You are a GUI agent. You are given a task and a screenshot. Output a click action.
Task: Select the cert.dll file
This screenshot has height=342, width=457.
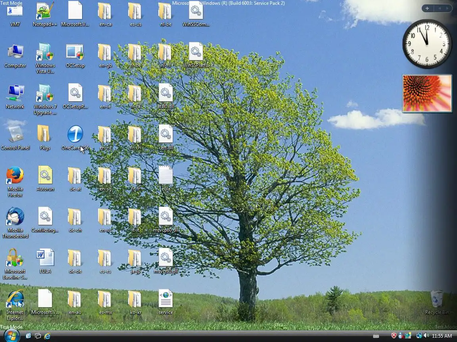pos(165,138)
